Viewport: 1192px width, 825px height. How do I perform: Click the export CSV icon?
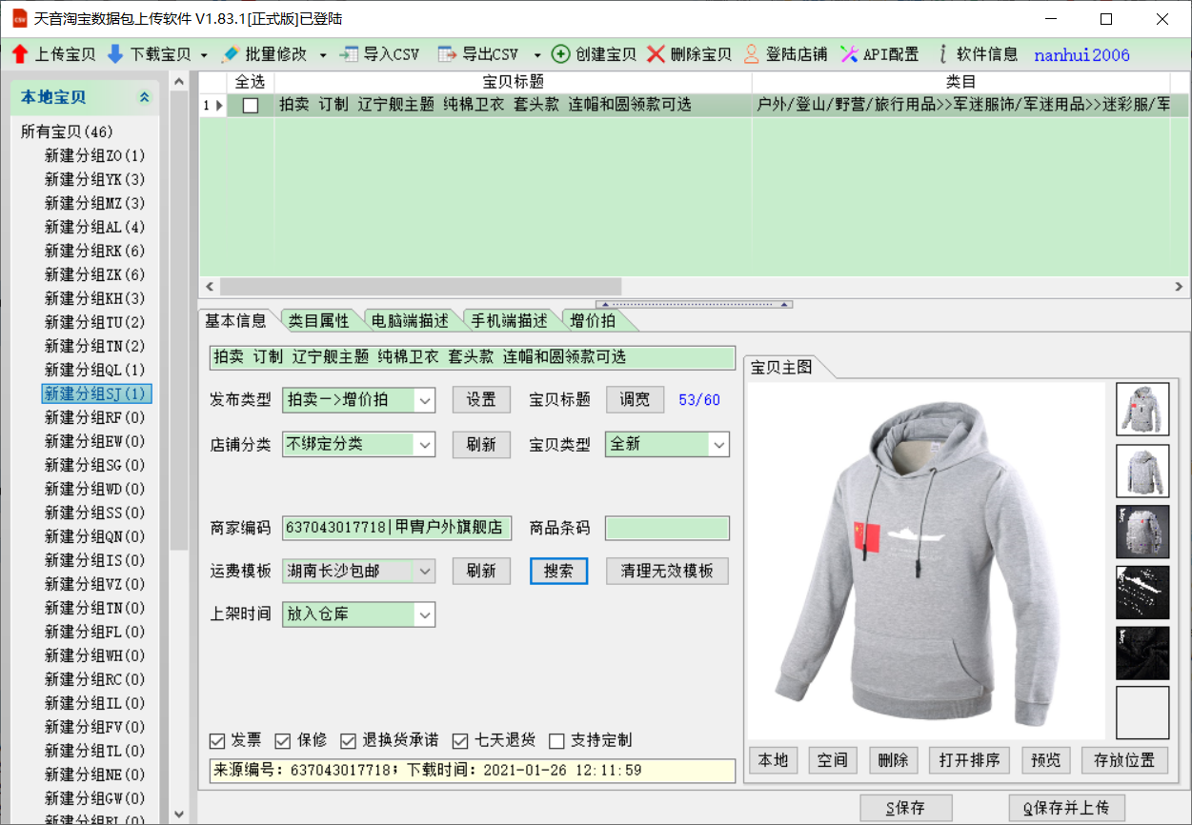coord(447,54)
